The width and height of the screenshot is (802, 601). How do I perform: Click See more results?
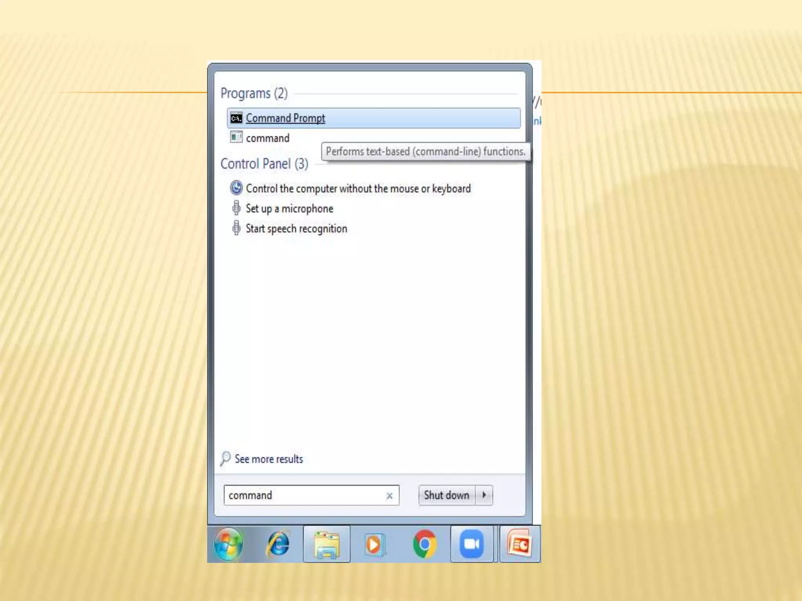coord(269,459)
